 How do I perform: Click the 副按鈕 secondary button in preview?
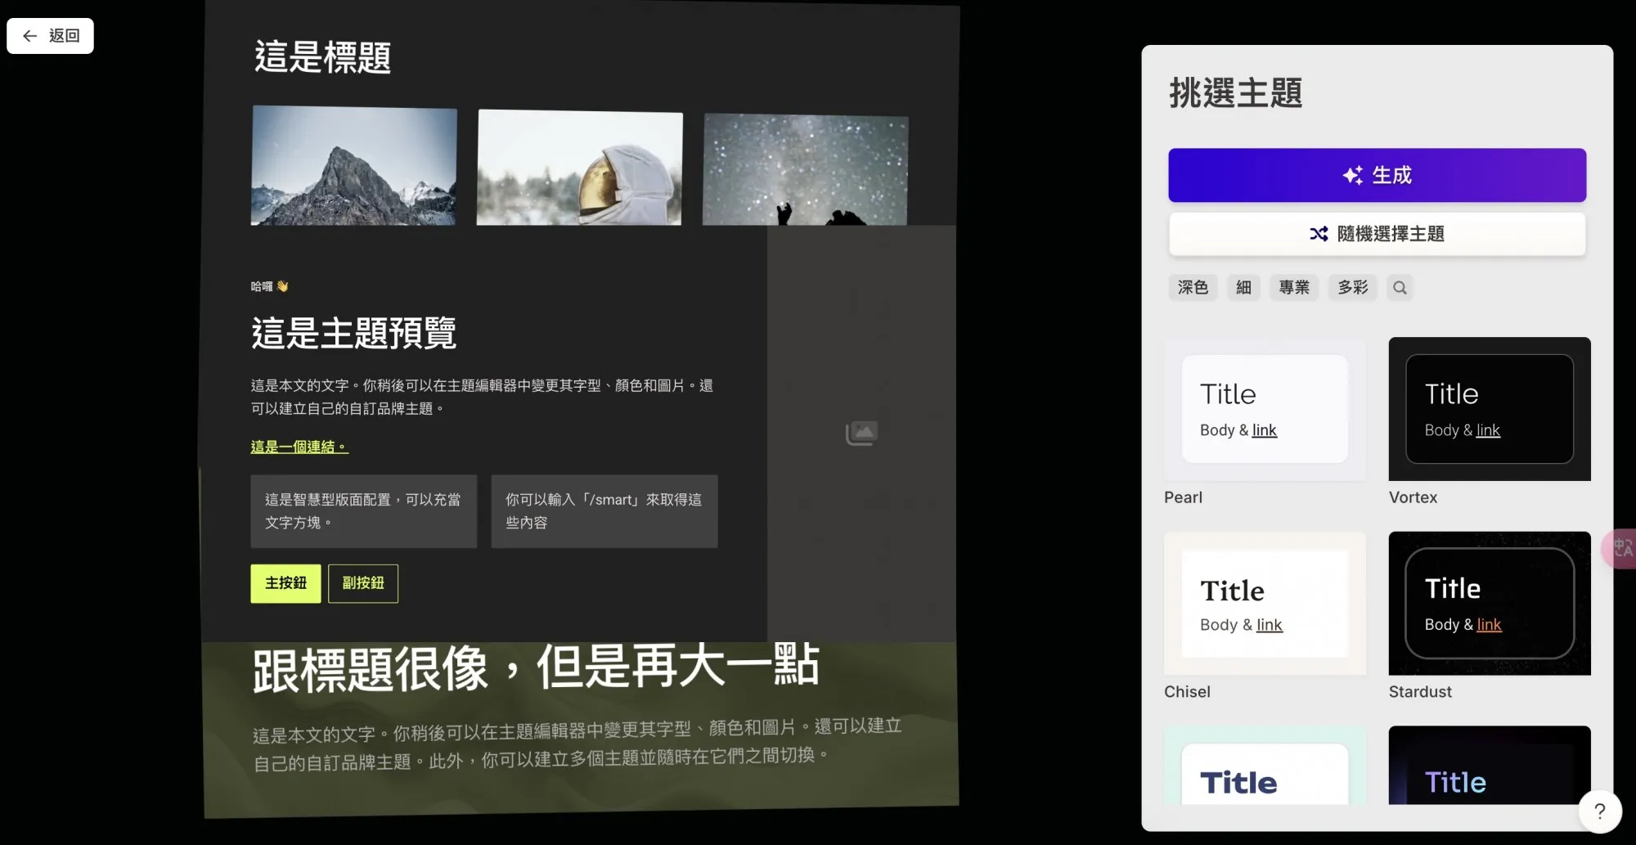pyautogui.click(x=363, y=583)
